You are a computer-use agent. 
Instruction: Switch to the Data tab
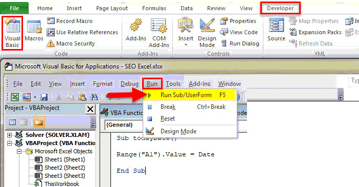click(186, 8)
